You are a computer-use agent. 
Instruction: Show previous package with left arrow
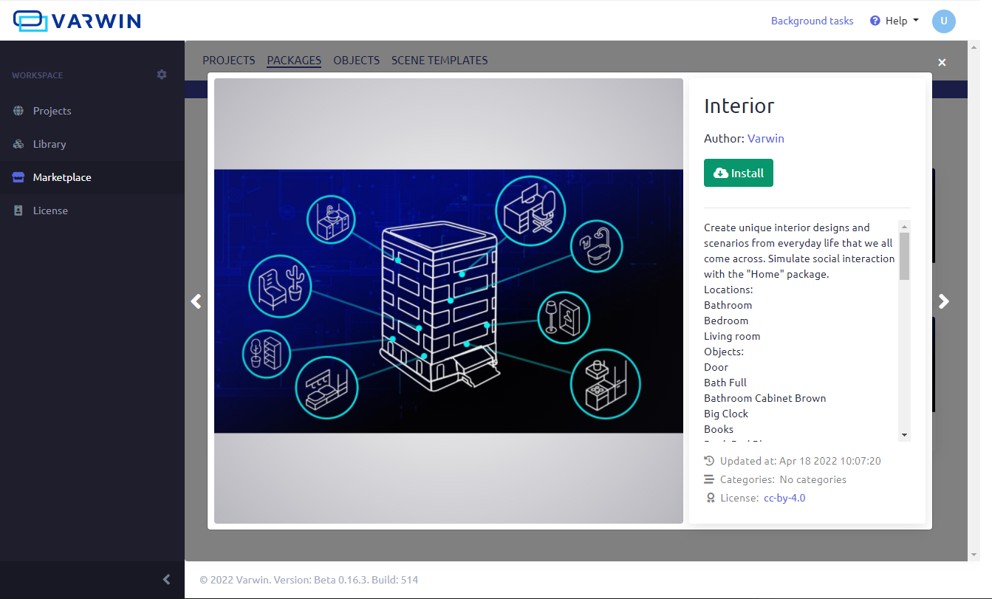click(196, 301)
